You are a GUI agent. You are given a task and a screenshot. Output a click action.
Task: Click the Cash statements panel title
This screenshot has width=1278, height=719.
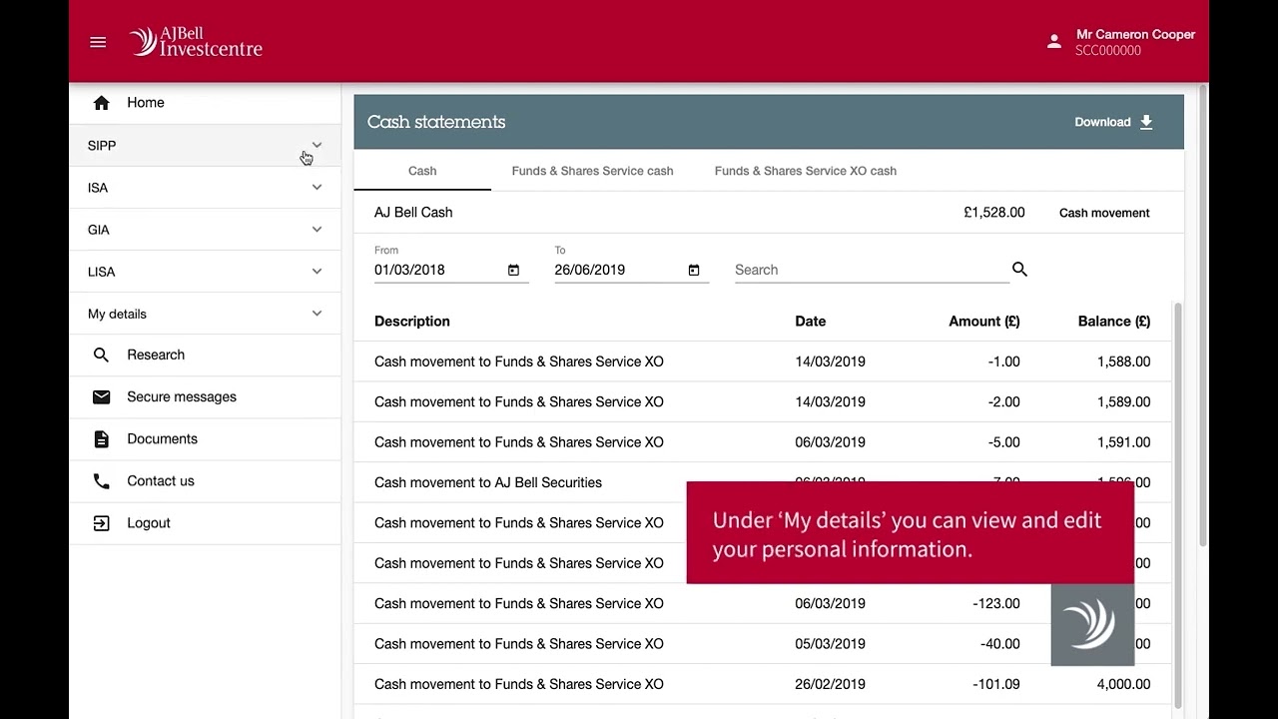pos(436,122)
